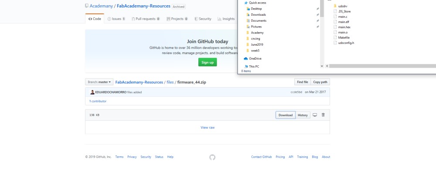Screen dimensions: 436x192
Task: Select June2019 folder in File Explorer sidebar
Action: (255, 45)
